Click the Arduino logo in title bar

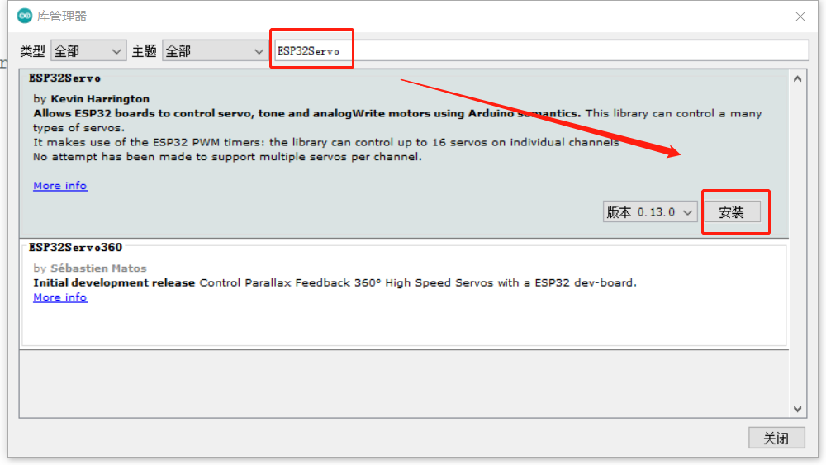click(25, 16)
